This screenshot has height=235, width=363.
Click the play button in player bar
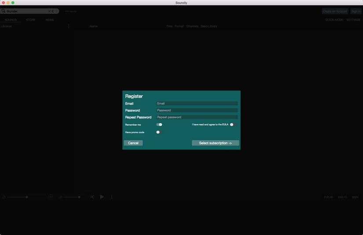(102, 197)
